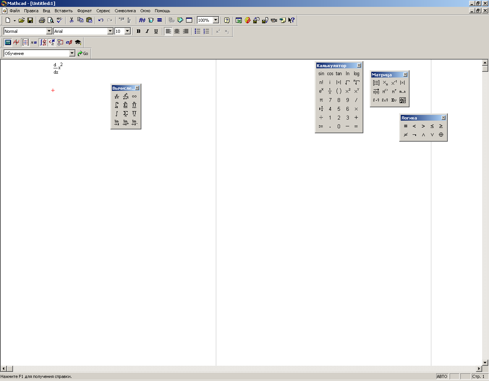Image resolution: width=489 pixels, height=381 pixels.
Task: Insert XOR operator from Logic palette
Action: [x=441, y=135]
